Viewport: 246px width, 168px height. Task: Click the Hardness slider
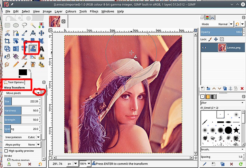pyautogui.click(x=21, y=110)
